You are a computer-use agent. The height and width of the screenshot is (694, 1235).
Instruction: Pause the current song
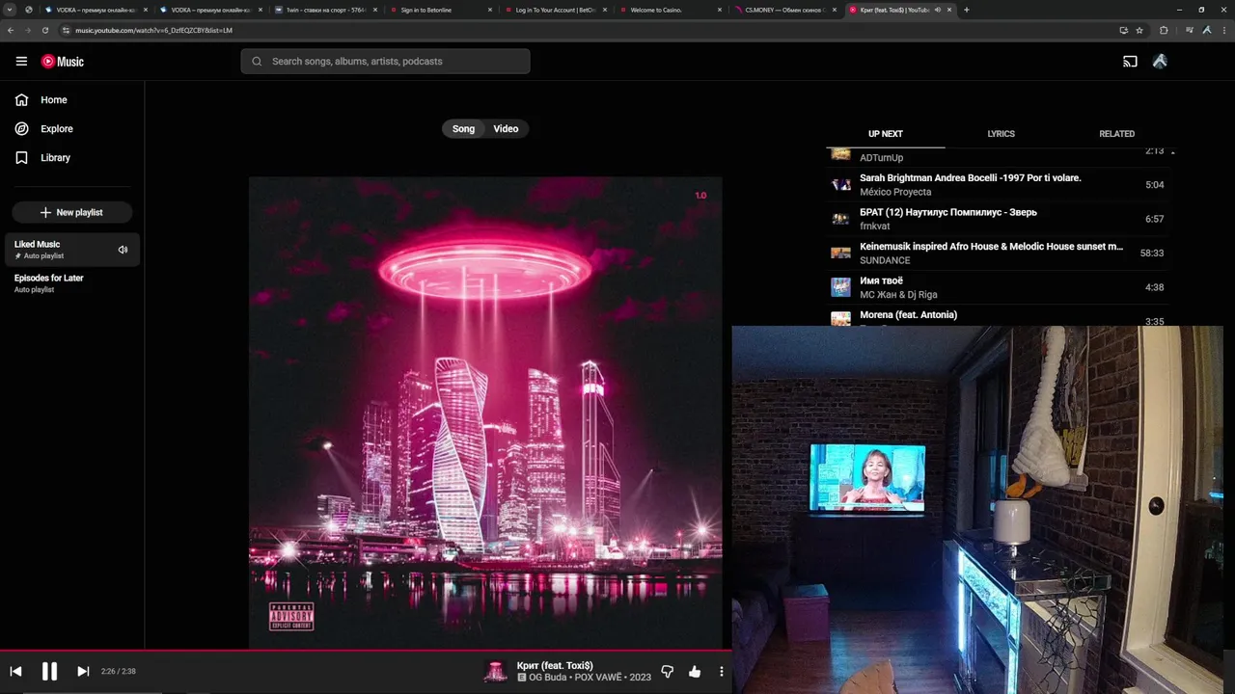point(49,671)
